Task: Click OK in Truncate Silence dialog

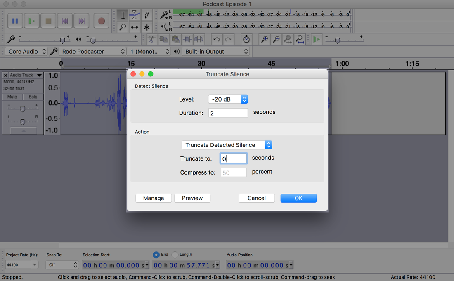Action: [x=298, y=198]
